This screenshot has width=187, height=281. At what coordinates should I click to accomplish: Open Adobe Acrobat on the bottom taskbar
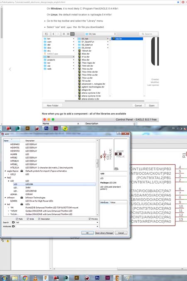[56, 278]
